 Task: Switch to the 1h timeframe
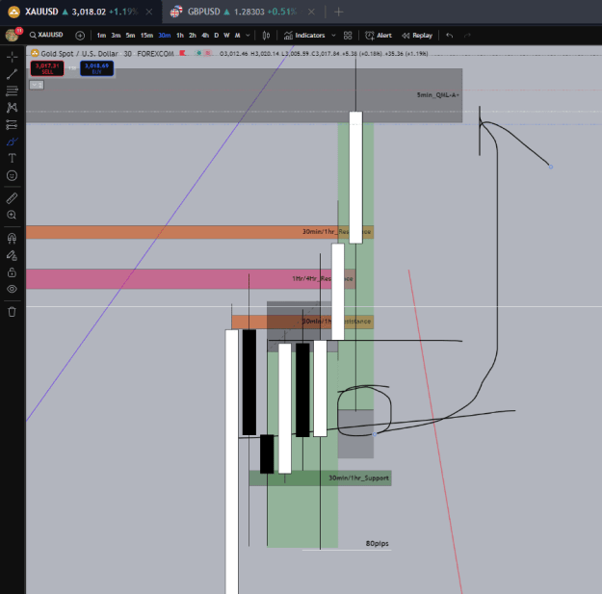[x=180, y=36]
